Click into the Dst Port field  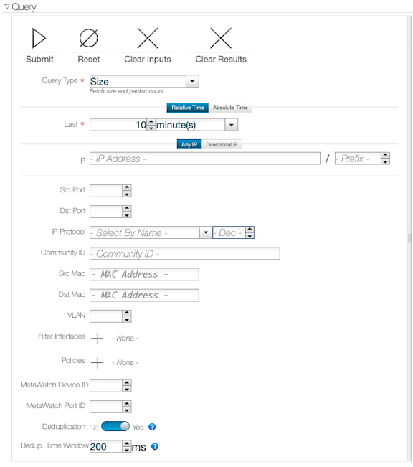point(106,212)
